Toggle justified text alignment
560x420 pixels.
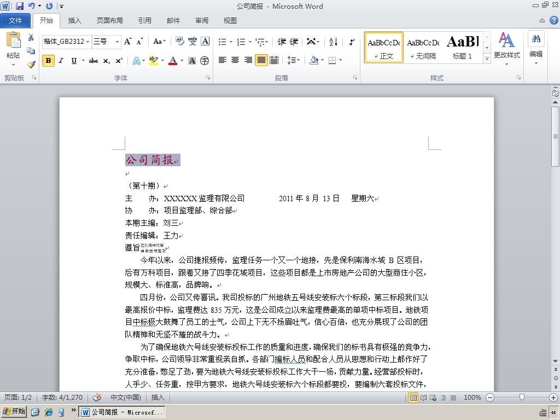pyautogui.click(x=261, y=60)
